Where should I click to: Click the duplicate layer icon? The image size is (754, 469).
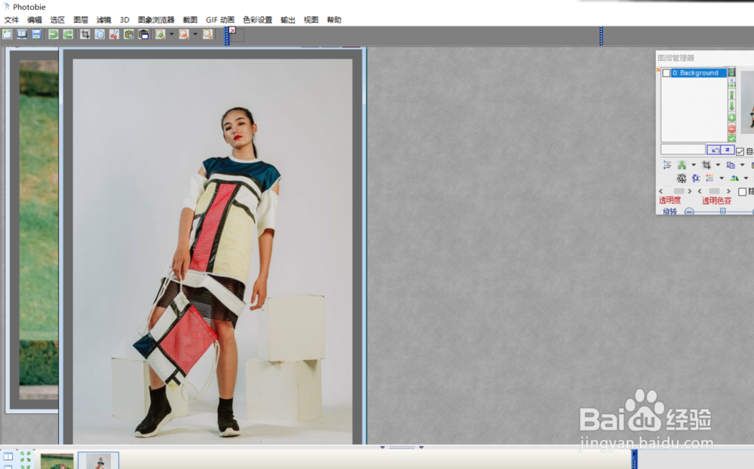tap(731, 165)
